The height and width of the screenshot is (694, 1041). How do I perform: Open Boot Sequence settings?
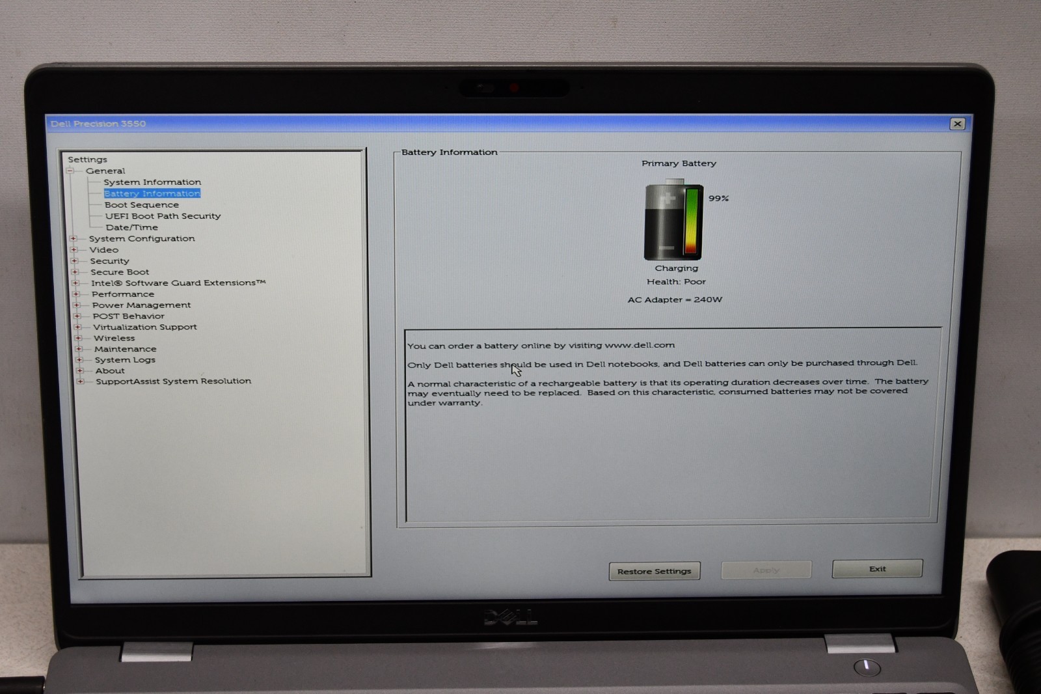coord(142,204)
